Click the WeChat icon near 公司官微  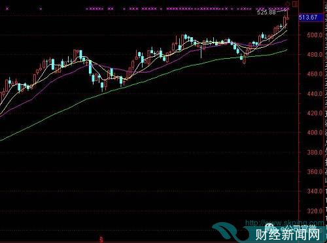coord(270,227)
